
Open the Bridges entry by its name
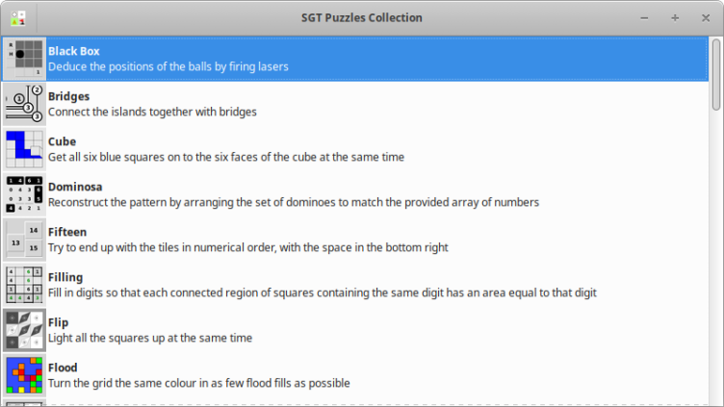[x=69, y=96]
